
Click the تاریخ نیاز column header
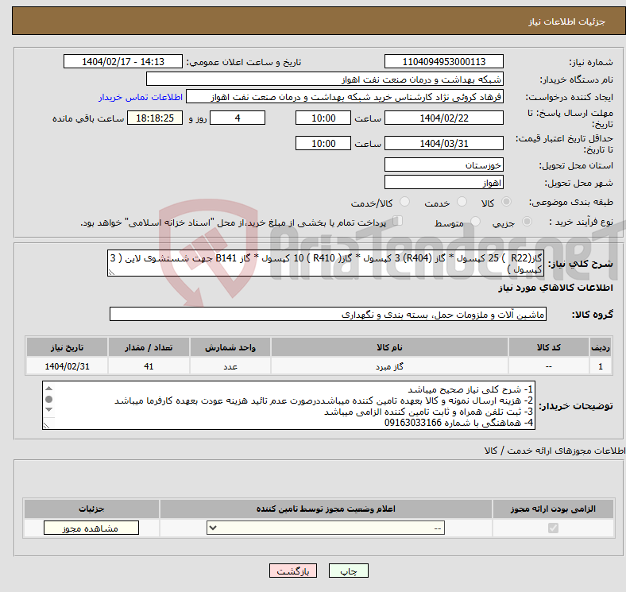(x=67, y=347)
